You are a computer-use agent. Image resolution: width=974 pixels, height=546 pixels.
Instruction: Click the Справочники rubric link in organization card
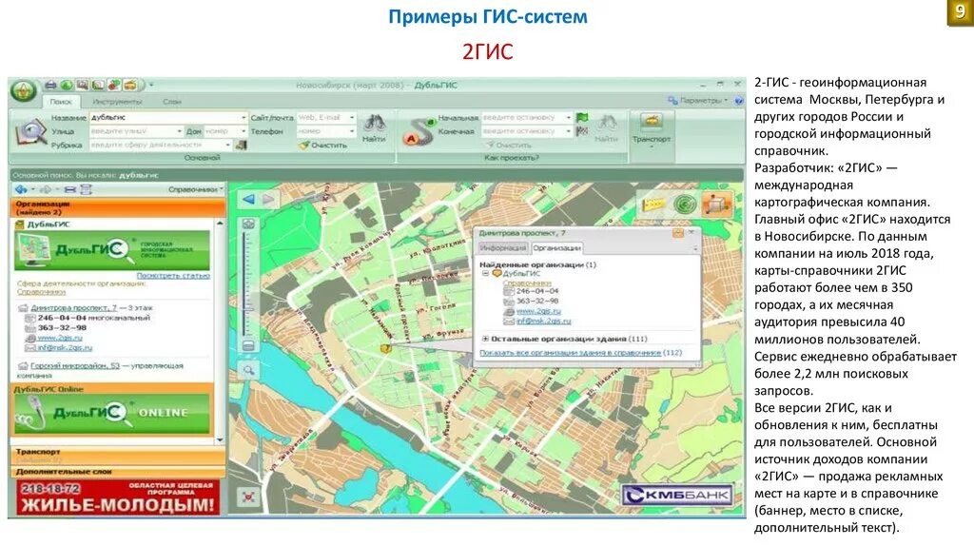41,291
